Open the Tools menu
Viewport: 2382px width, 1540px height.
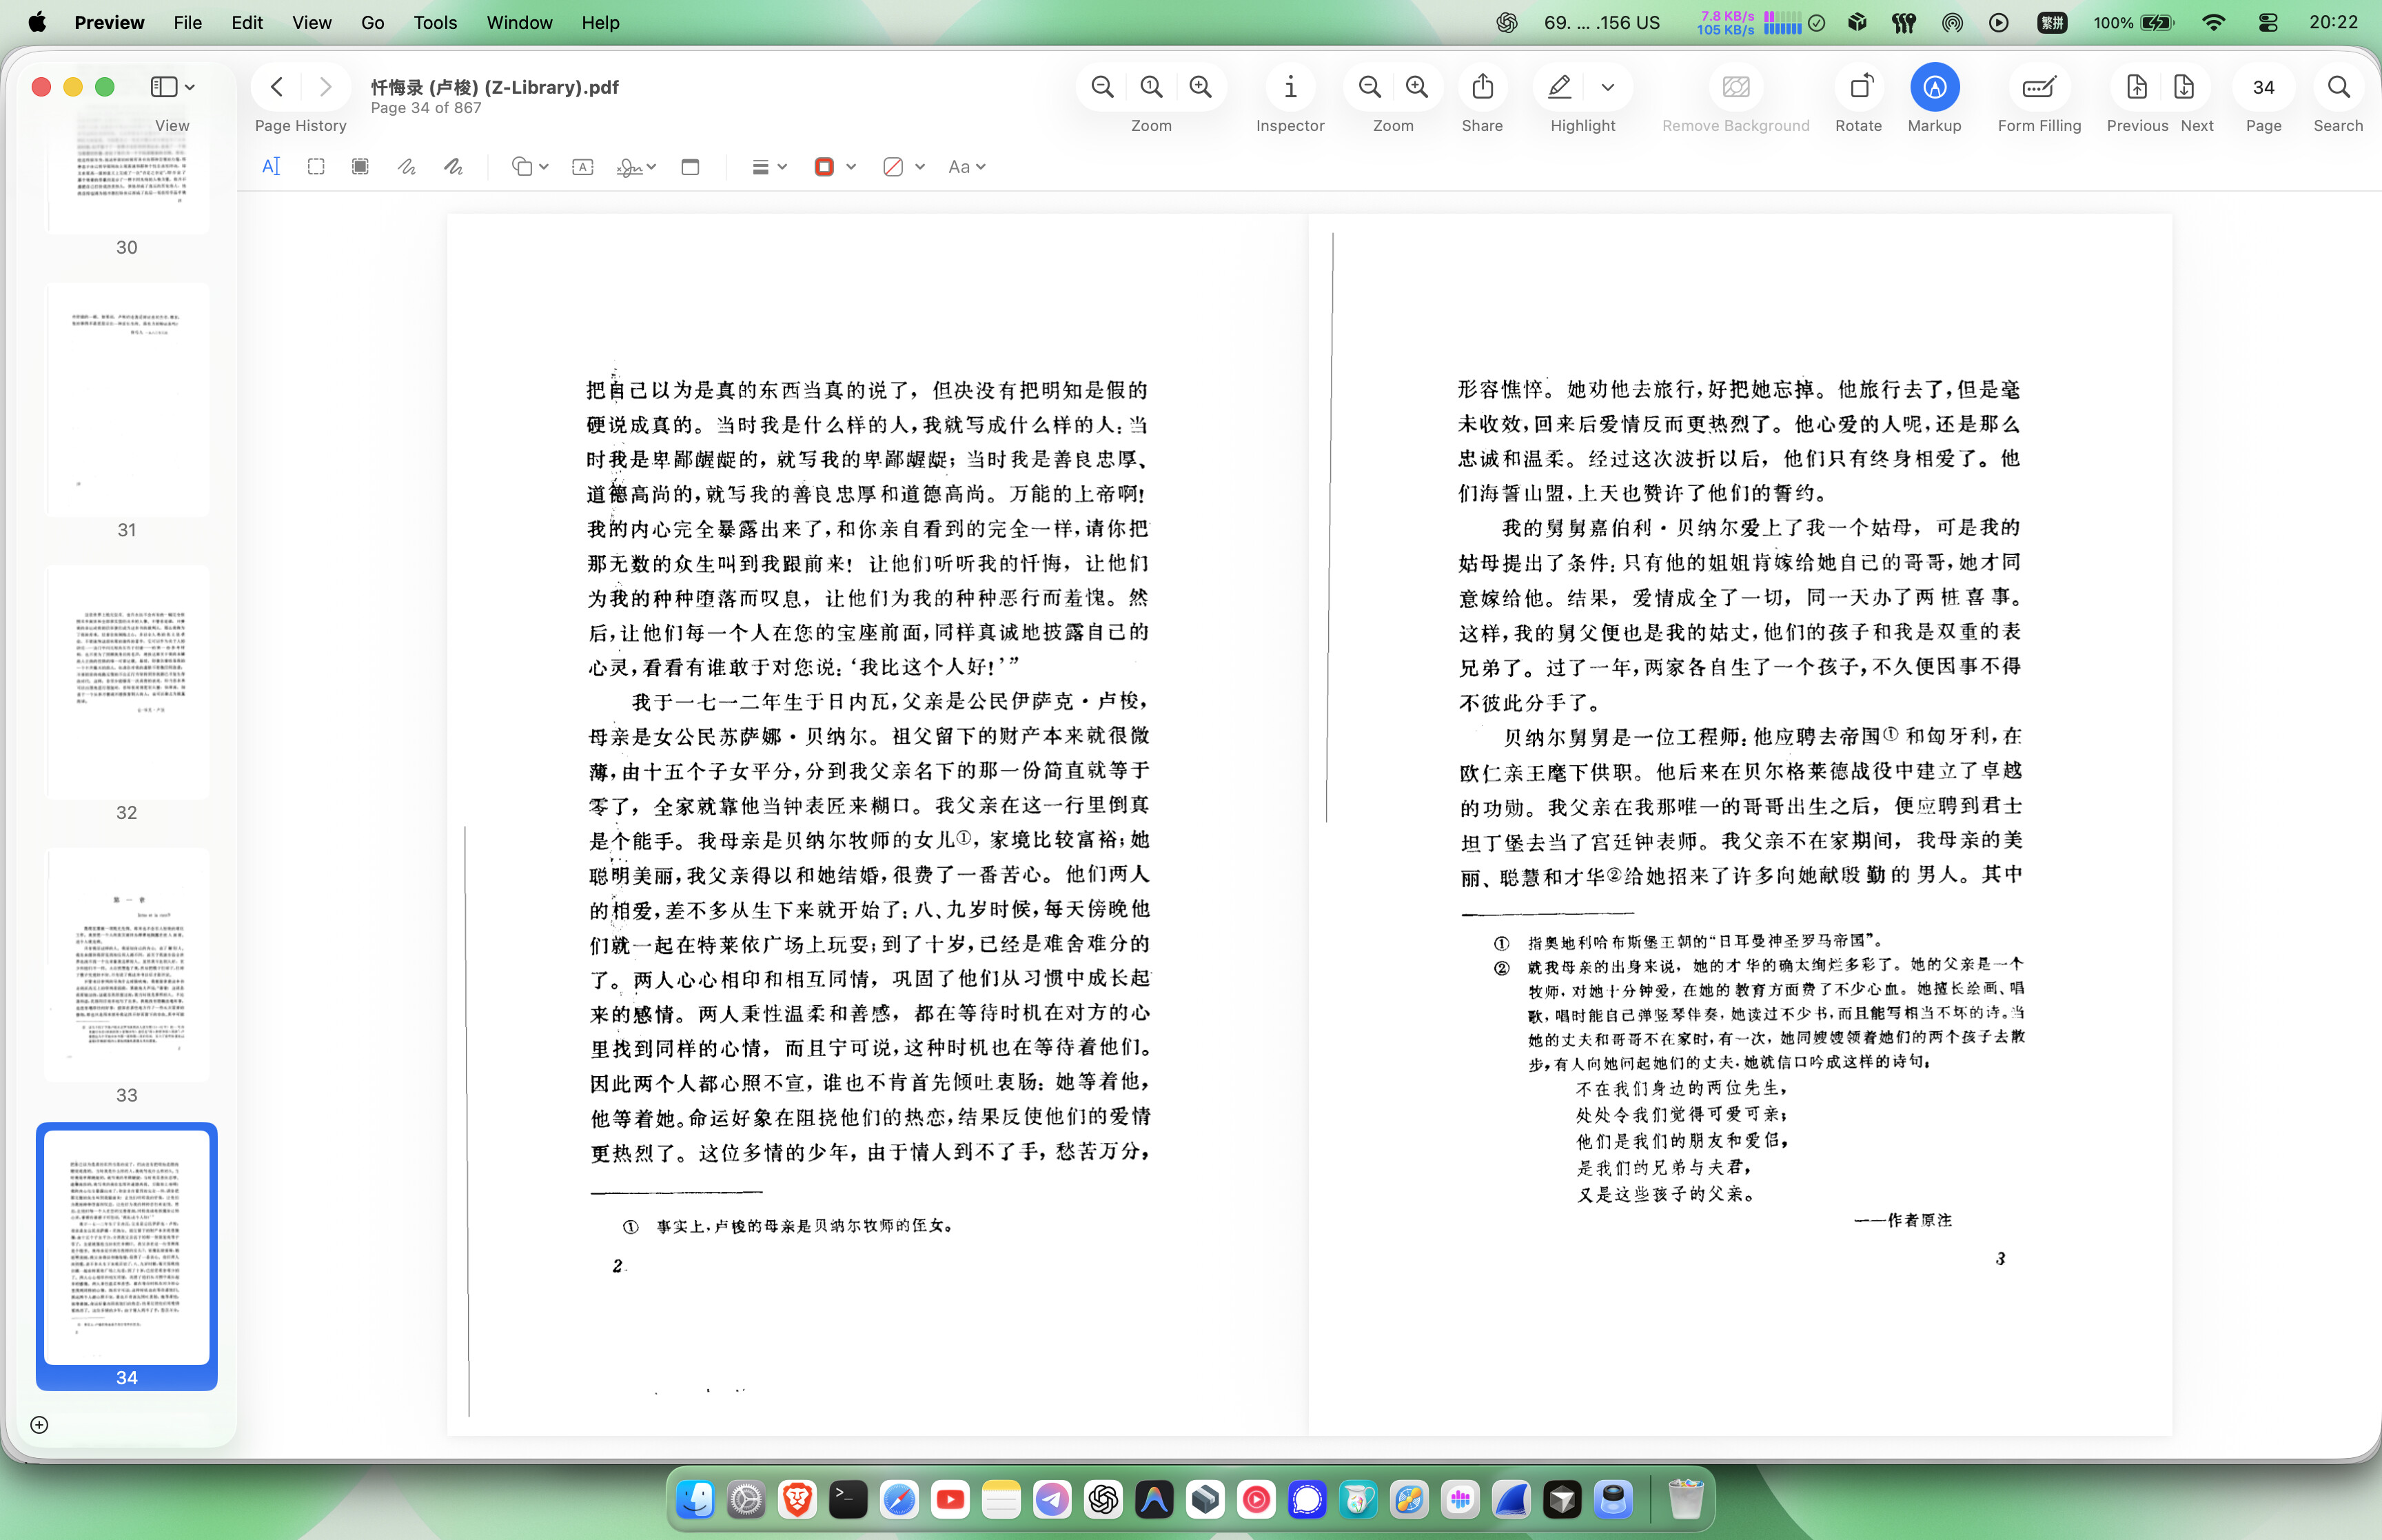pos(435,22)
